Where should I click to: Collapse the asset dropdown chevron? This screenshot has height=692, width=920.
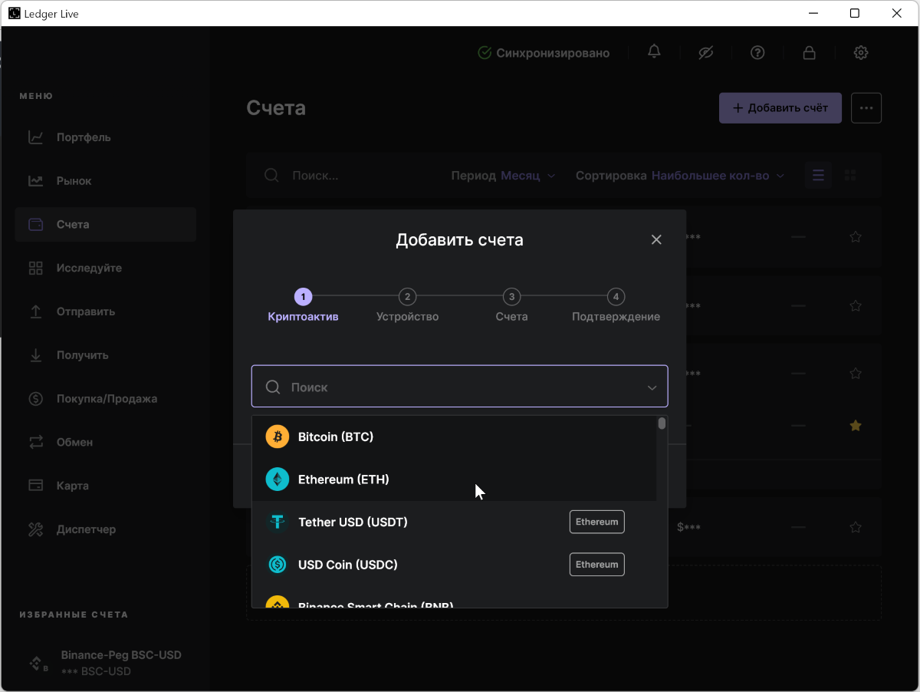coord(652,387)
